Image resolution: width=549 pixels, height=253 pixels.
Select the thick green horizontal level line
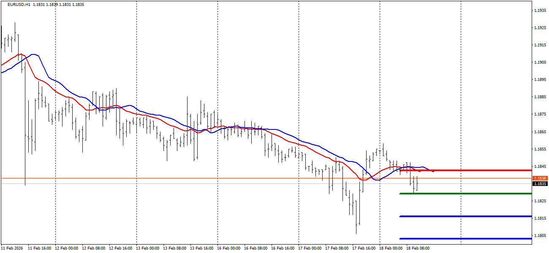click(465, 194)
